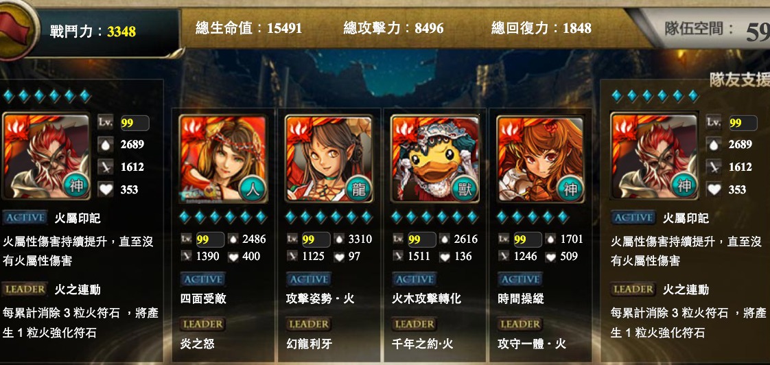Click the LEADER label above 幻龍利牙
Image resolution: width=770 pixels, height=365 pixels.
(x=309, y=325)
